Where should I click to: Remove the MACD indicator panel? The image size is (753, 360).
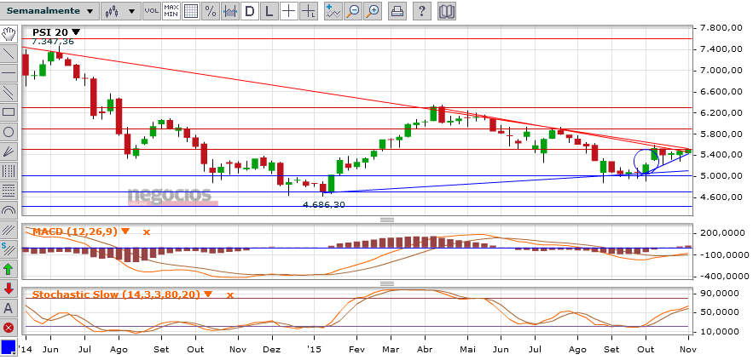(x=146, y=231)
